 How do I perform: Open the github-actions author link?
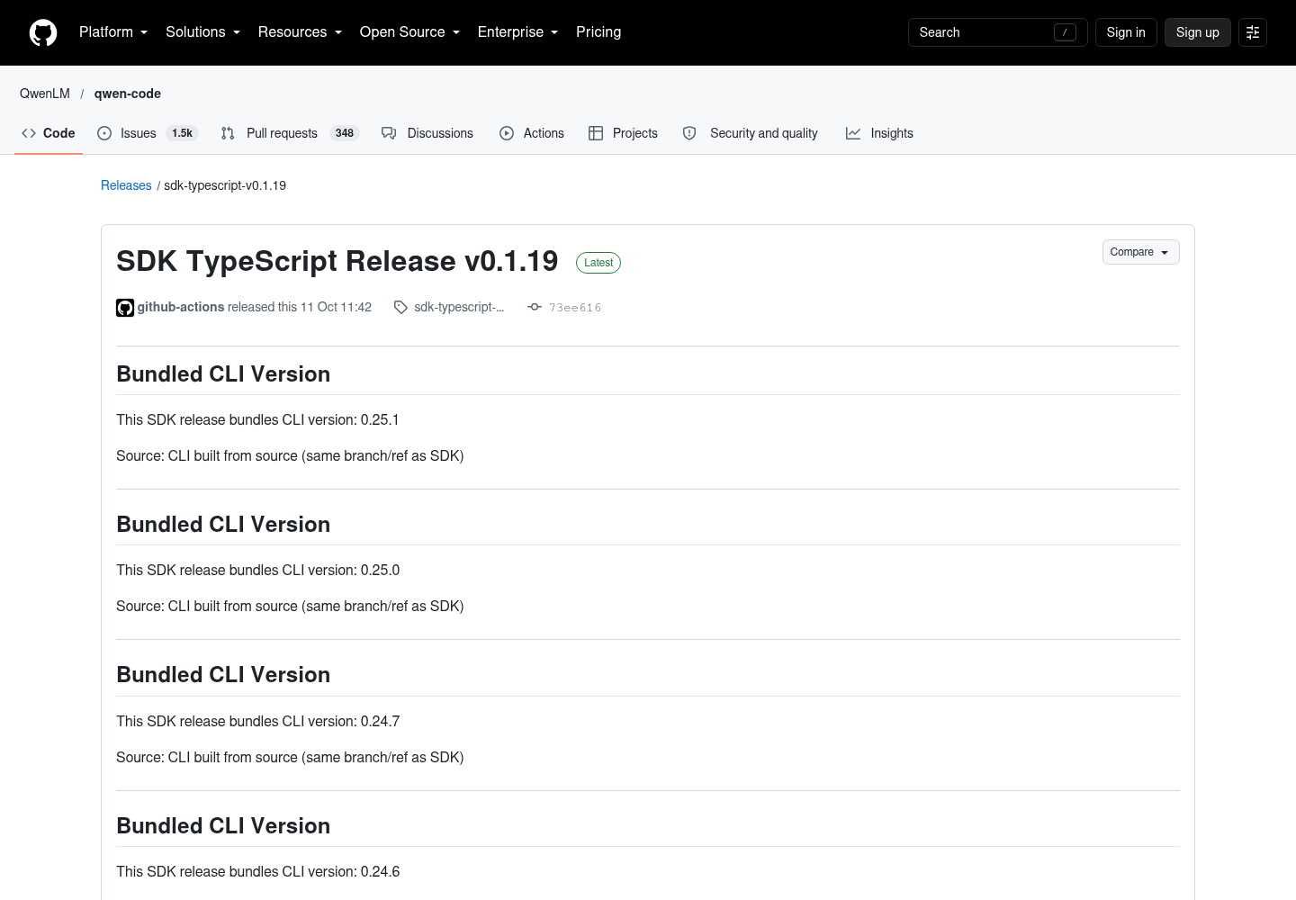click(x=181, y=307)
